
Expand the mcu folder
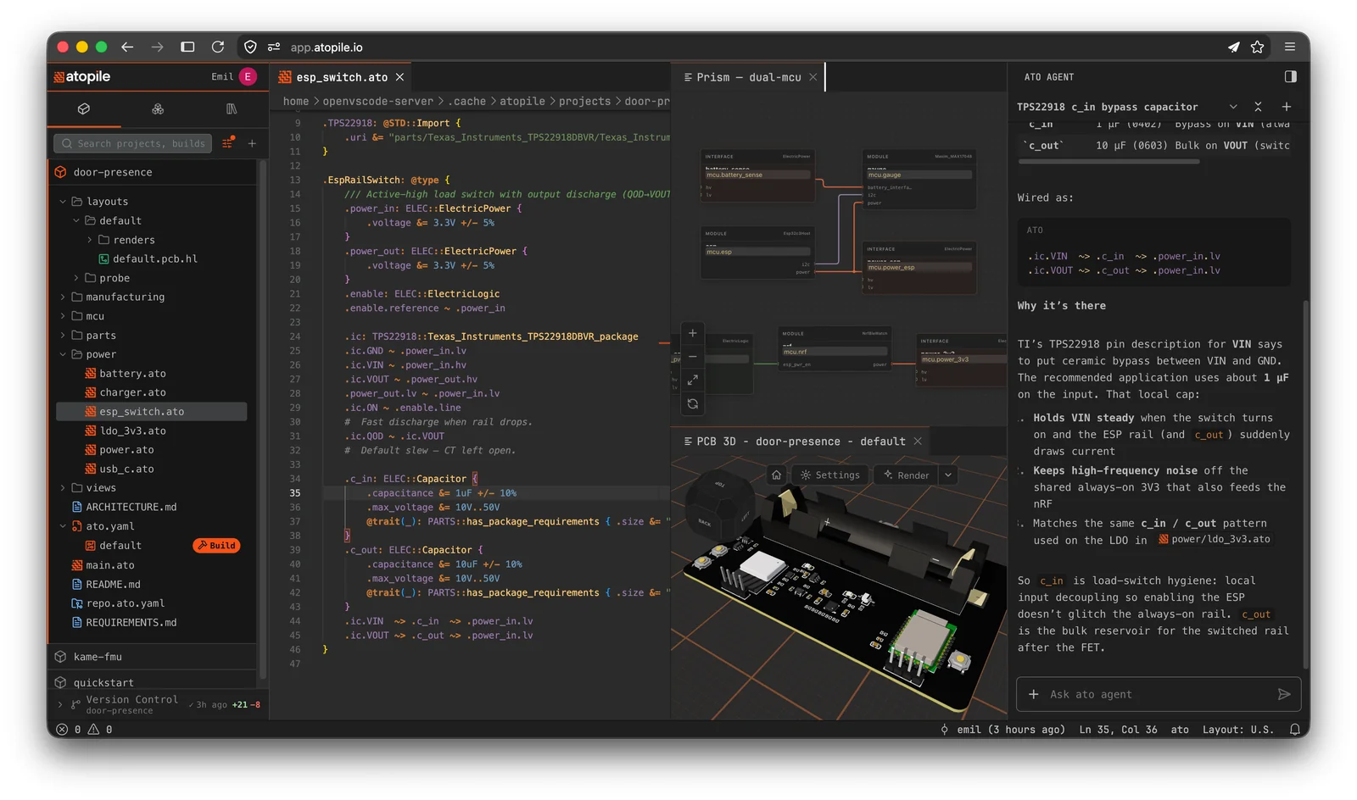click(x=63, y=316)
